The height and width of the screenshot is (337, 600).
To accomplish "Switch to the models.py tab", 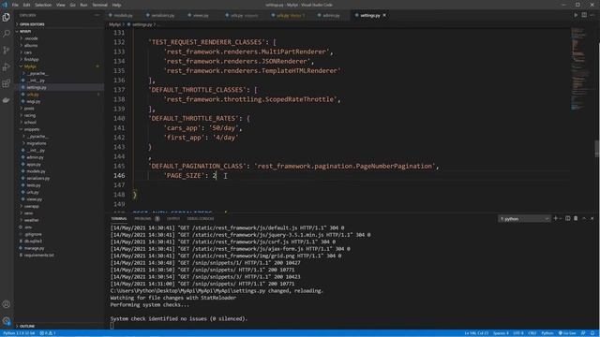I will point(123,15).
